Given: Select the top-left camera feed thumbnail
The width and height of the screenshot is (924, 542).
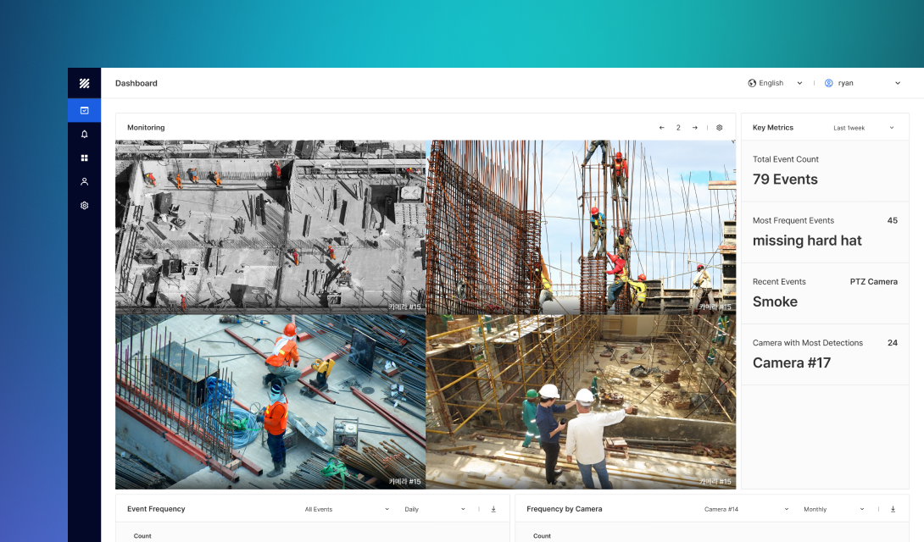Looking at the screenshot, I should coord(270,227).
